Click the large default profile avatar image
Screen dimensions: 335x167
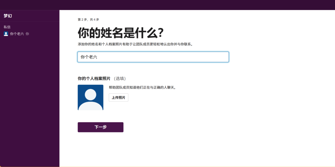(x=90, y=97)
